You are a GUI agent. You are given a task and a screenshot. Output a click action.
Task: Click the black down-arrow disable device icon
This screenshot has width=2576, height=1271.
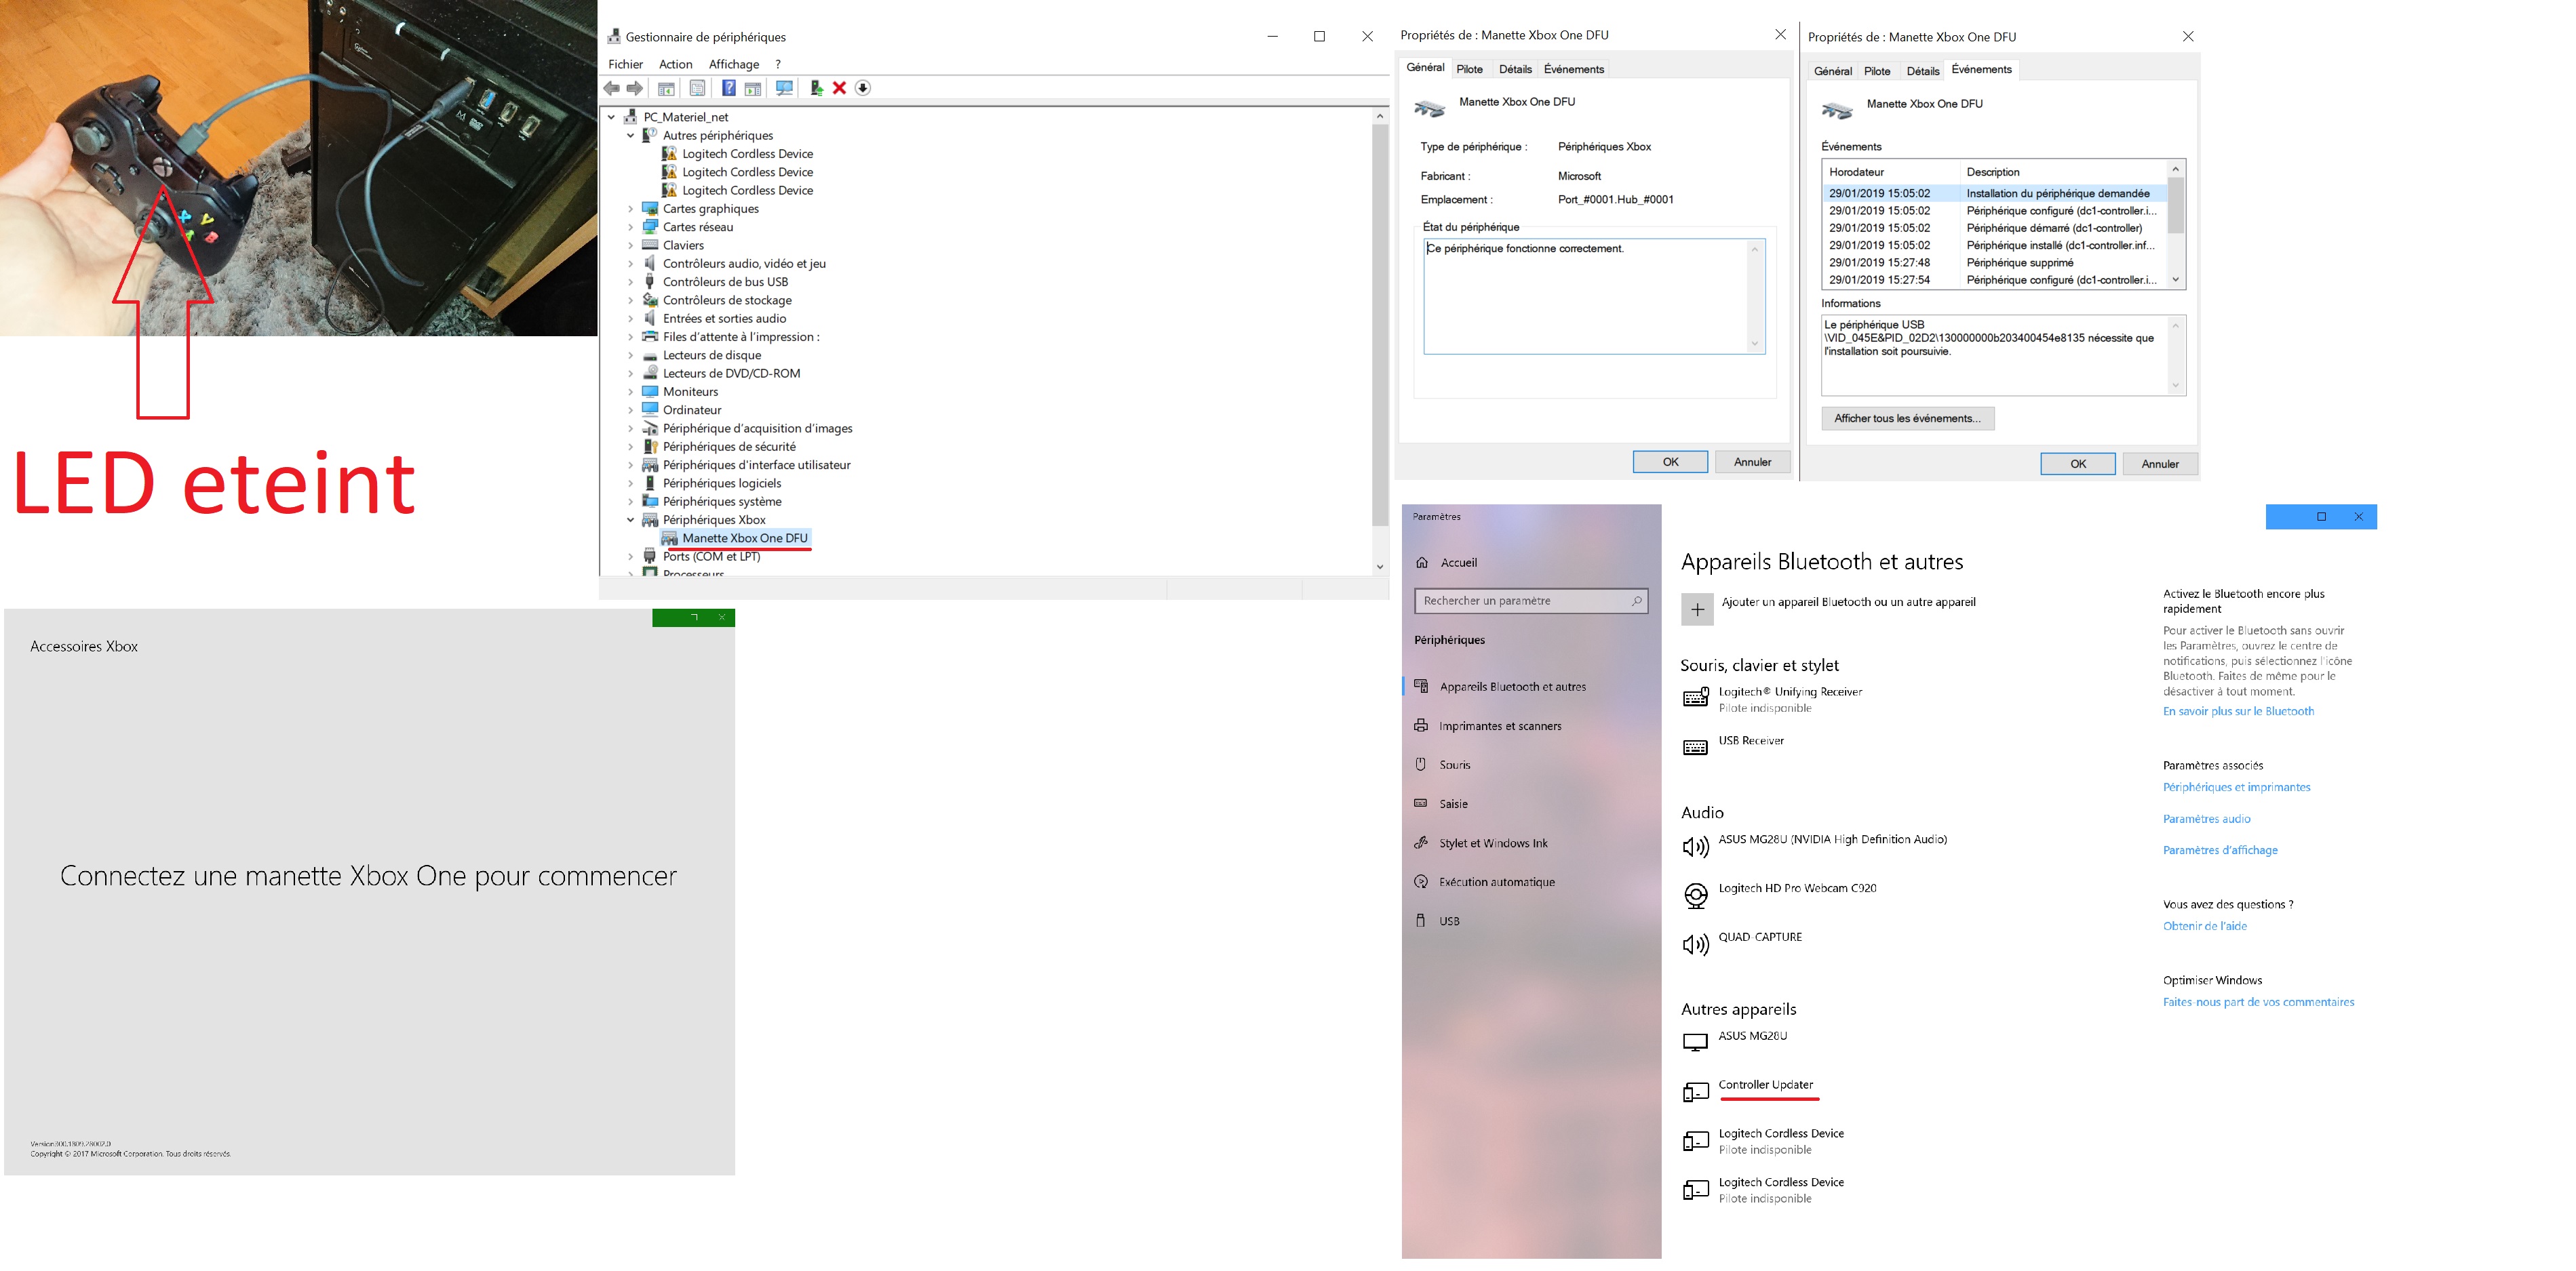coord(863,88)
